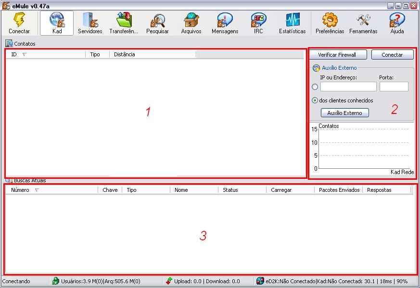
Task: Open Preferências settings
Action: (x=330, y=23)
